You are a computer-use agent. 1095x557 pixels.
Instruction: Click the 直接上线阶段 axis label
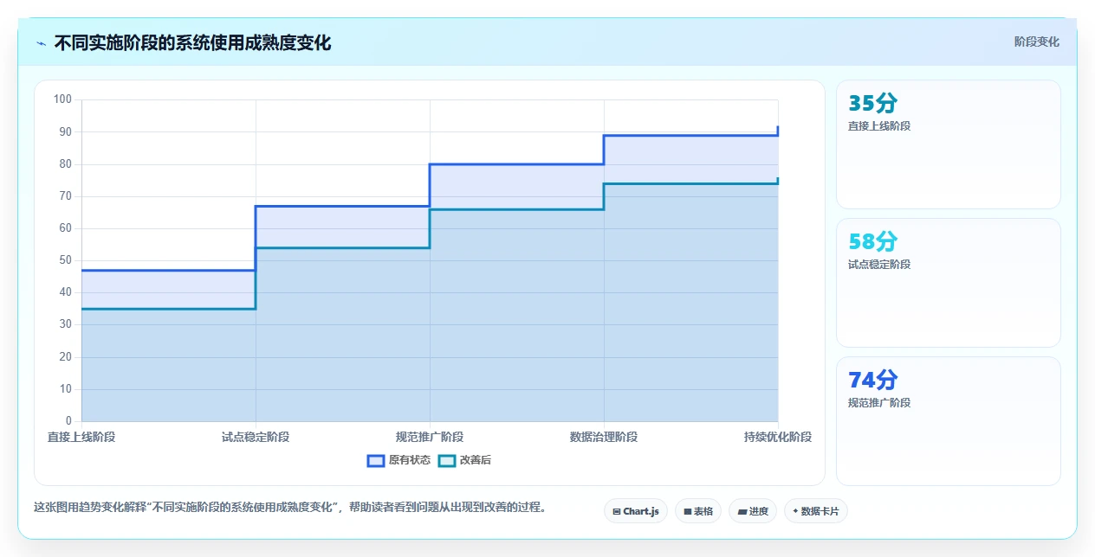81,437
